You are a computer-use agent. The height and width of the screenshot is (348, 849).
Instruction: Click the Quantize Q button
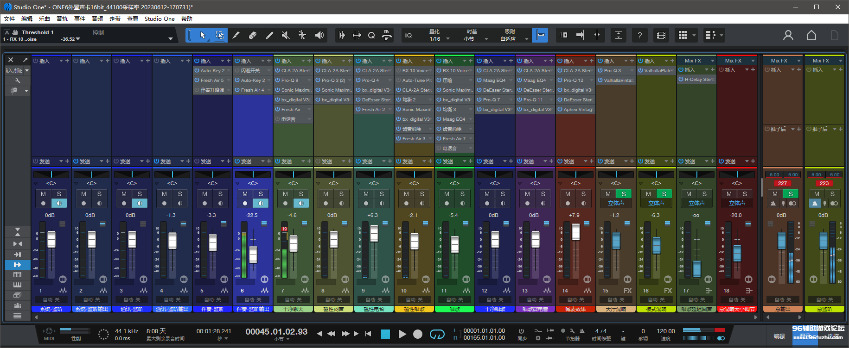point(371,35)
